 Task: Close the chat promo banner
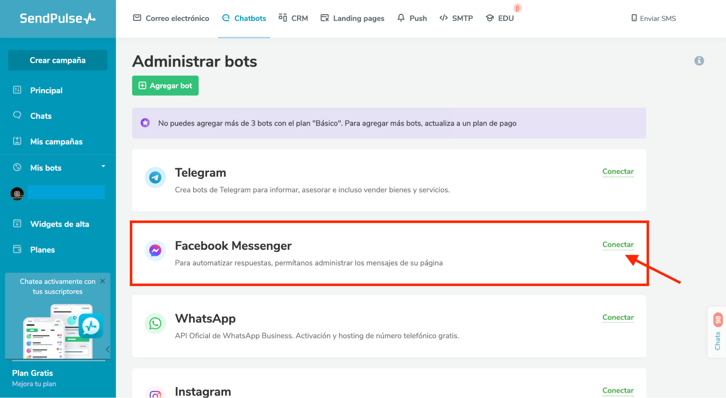(x=103, y=281)
